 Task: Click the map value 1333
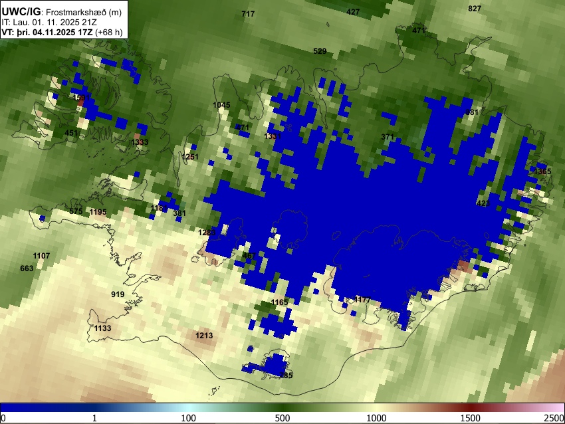[140, 142]
